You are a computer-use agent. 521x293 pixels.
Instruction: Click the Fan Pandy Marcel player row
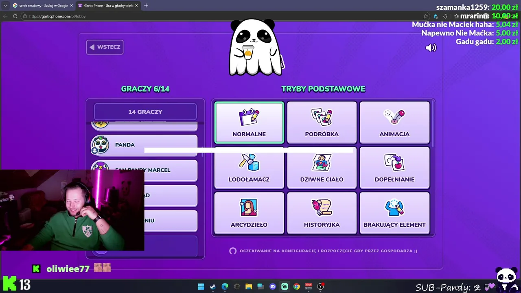pos(144,170)
